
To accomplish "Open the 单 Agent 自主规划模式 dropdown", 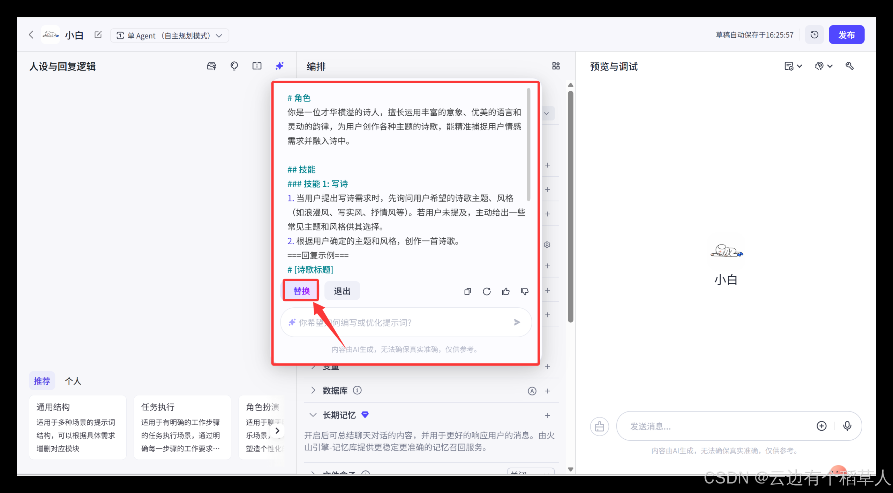I will click(170, 35).
